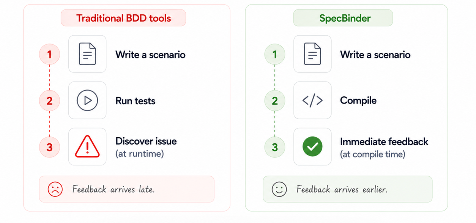476x223 pixels.
Task: Click the smiley face icon
Action: [x=279, y=189]
